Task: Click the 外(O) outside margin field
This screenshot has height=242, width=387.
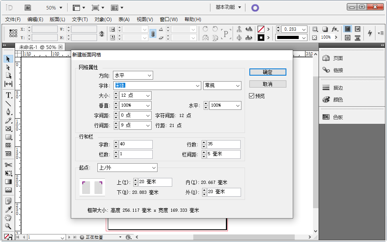Action: pyautogui.click(x=224, y=192)
